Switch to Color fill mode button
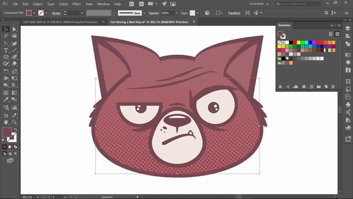Screen dimensions: 353x199 [x=4, y=147]
